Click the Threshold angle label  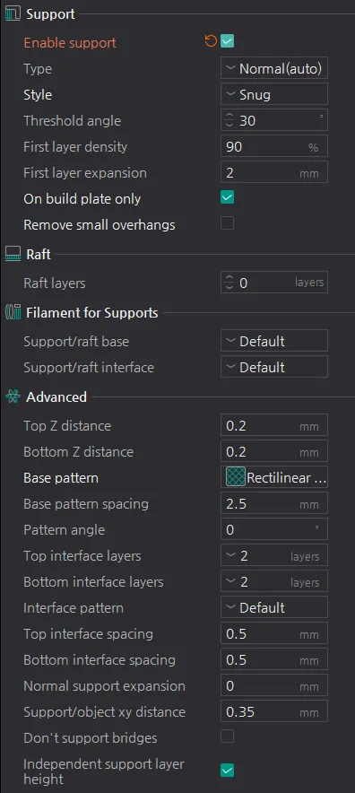(x=73, y=121)
